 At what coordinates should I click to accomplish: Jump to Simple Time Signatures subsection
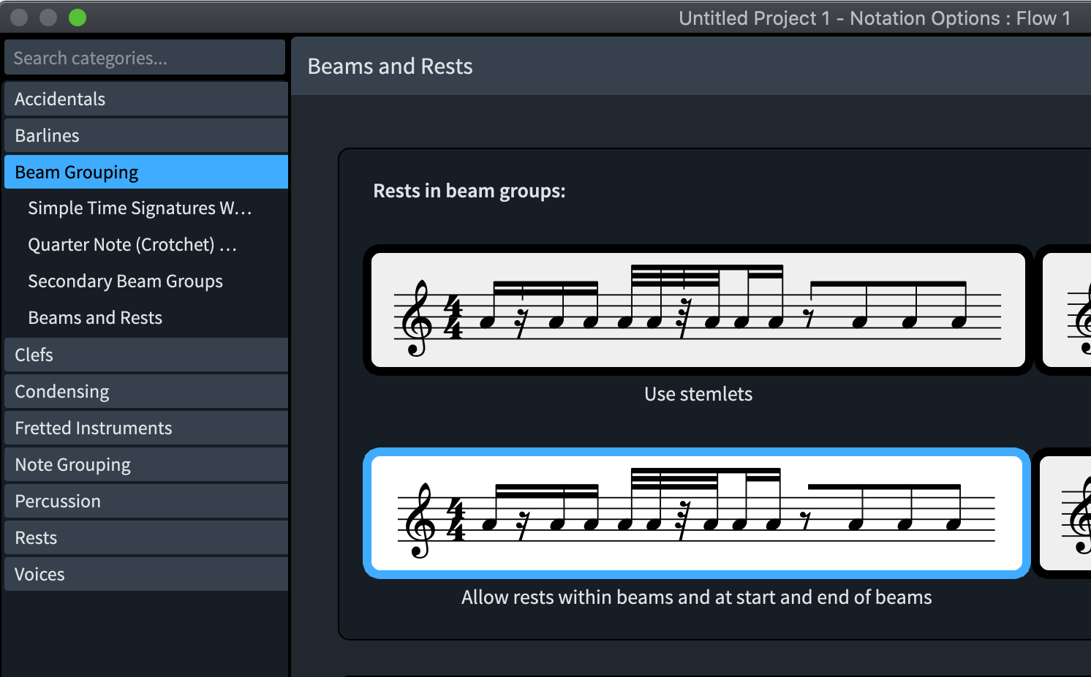point(140,208)
